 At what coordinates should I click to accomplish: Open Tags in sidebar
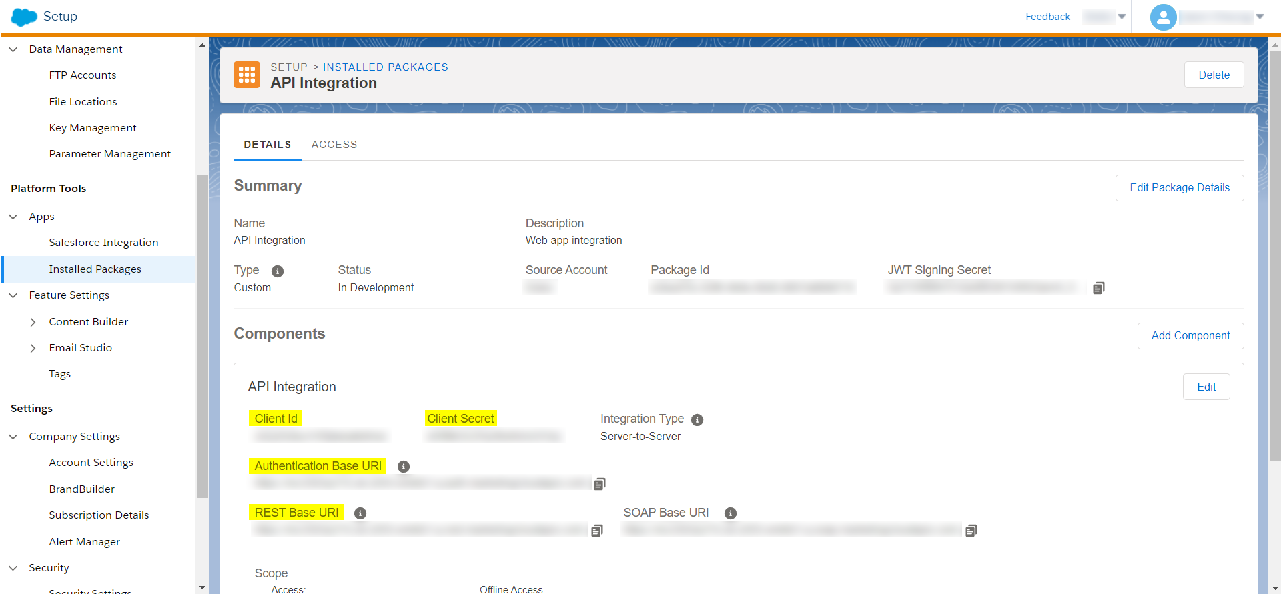point(59,374)
